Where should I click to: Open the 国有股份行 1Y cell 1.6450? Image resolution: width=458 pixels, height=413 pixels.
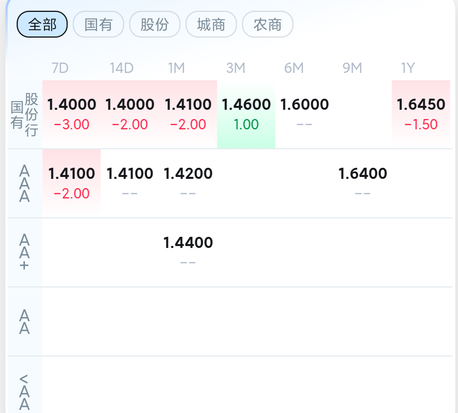[x=421, y=114]
